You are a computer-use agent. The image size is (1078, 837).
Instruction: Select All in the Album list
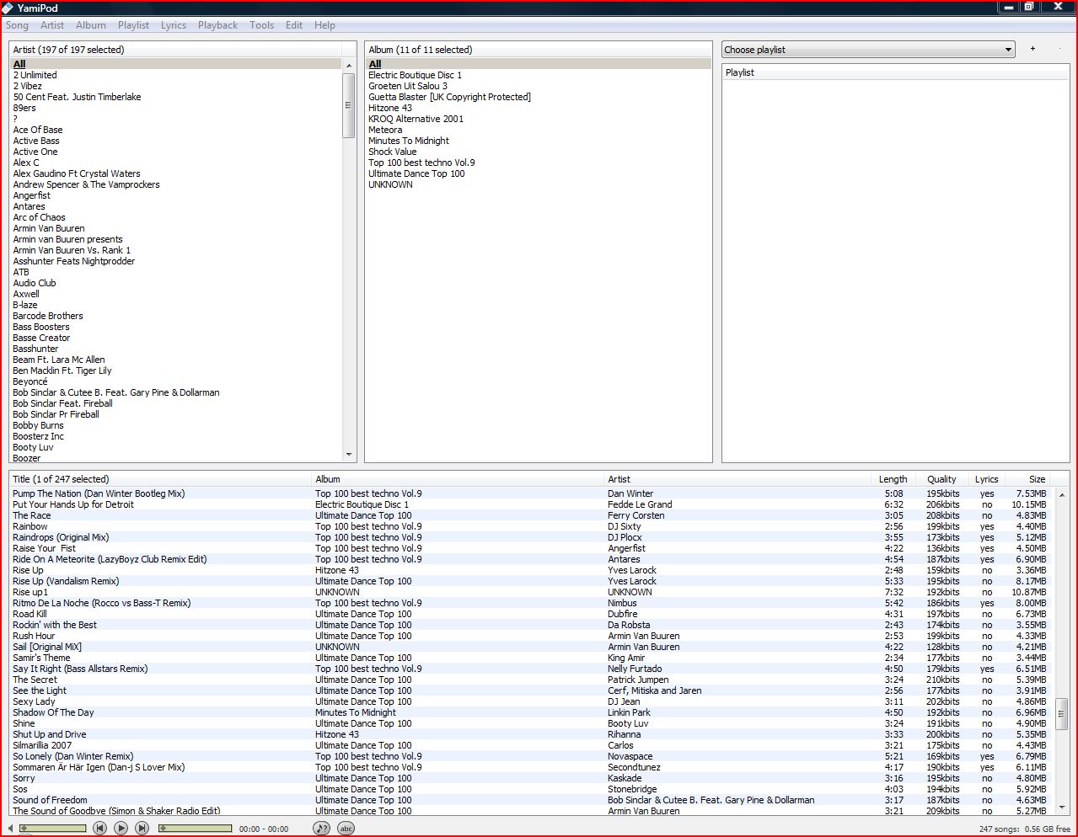point(538,64)
